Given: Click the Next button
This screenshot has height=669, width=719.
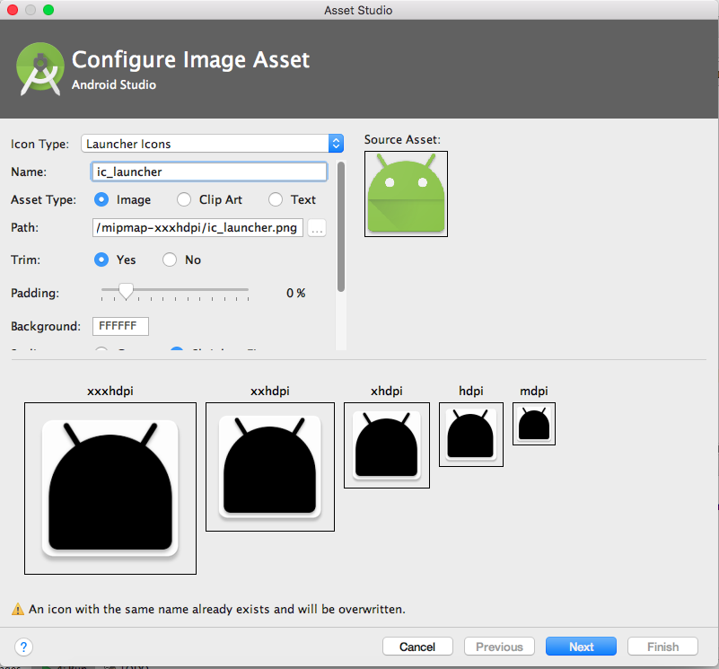Looking at the screenshot, I should click(581, 647).
